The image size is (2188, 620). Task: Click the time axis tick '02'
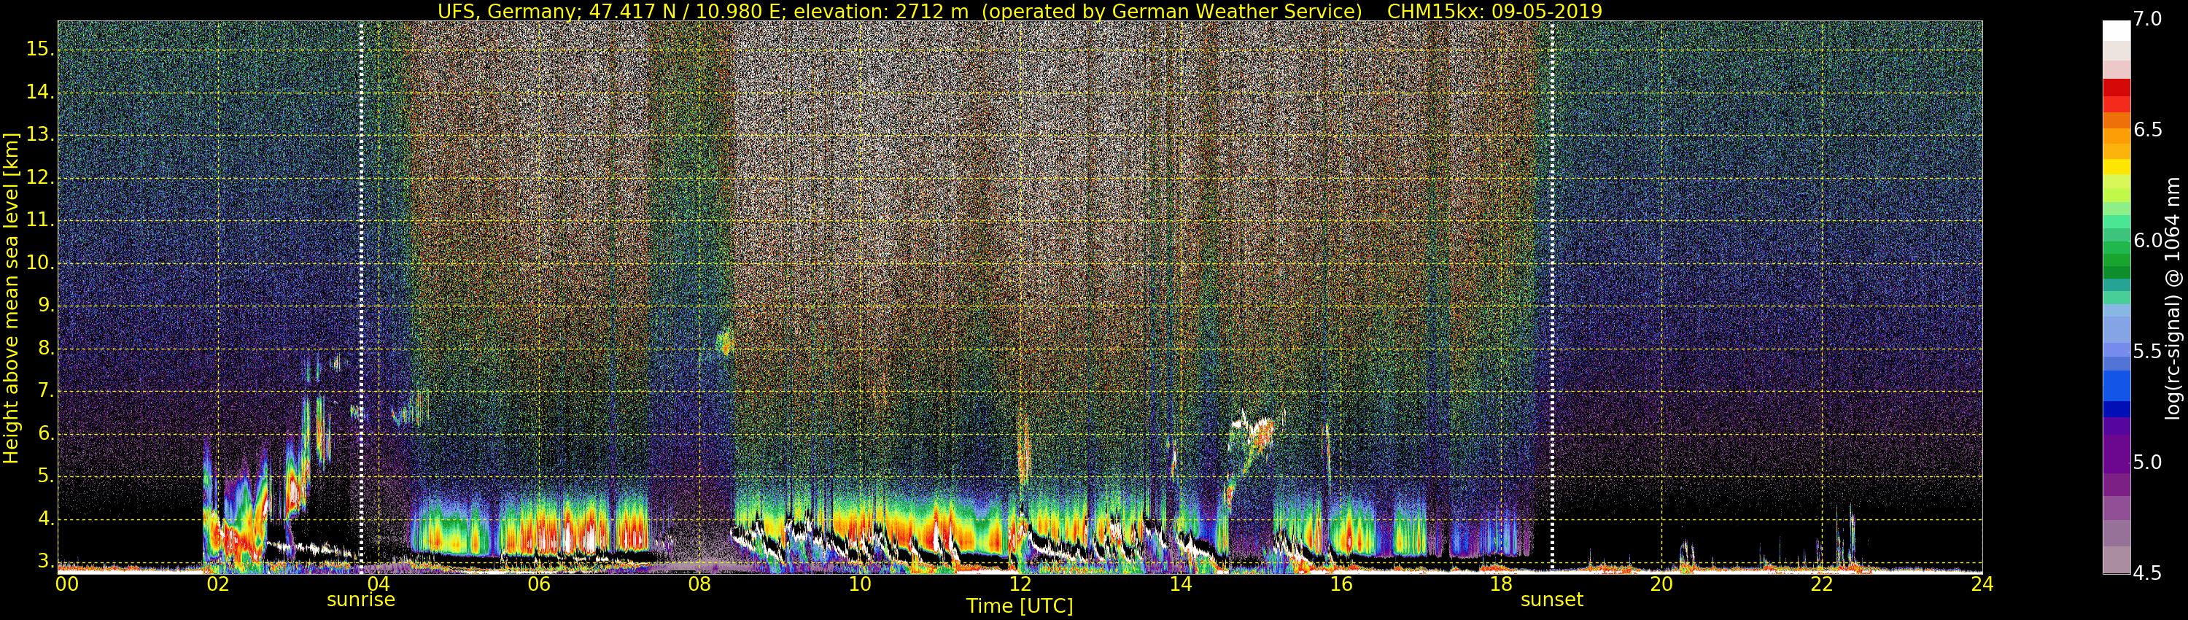tap(218, 584)
